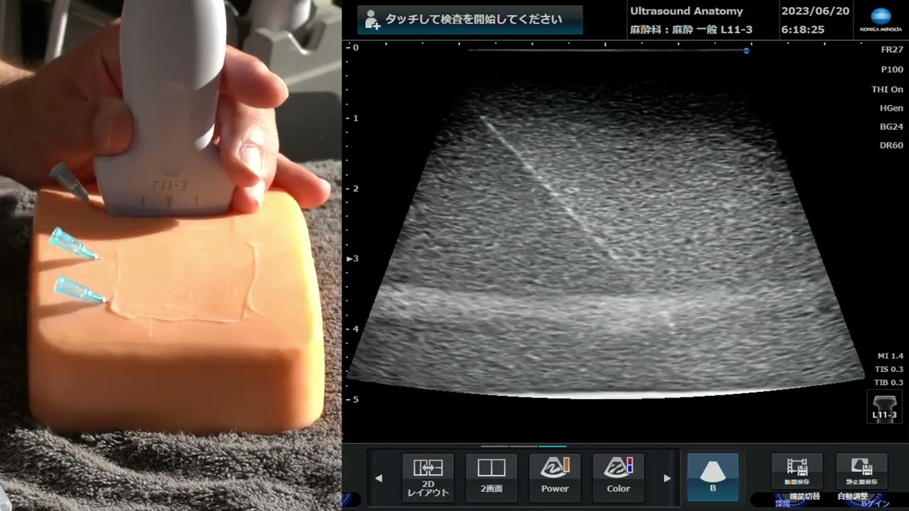This screenshot has height=511, width=909.
Task: Click the 自動調整 auto adjust label
Action: (x=851, y=496)
